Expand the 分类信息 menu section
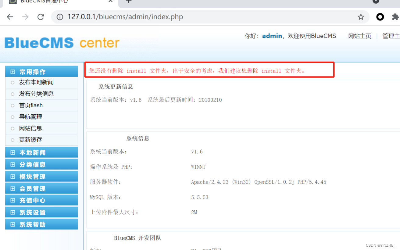400x250 pixels. click(41, 164)
